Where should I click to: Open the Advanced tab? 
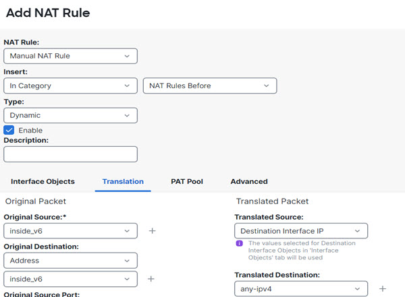pyautogui.click(x=249, y=181)
